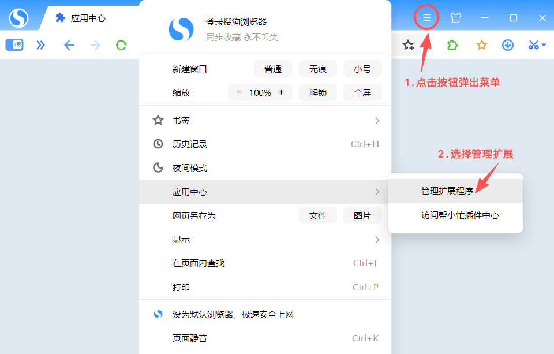Click 无痕 incognito new window button
The image size is (554, 354).
[x=318, y=69]
